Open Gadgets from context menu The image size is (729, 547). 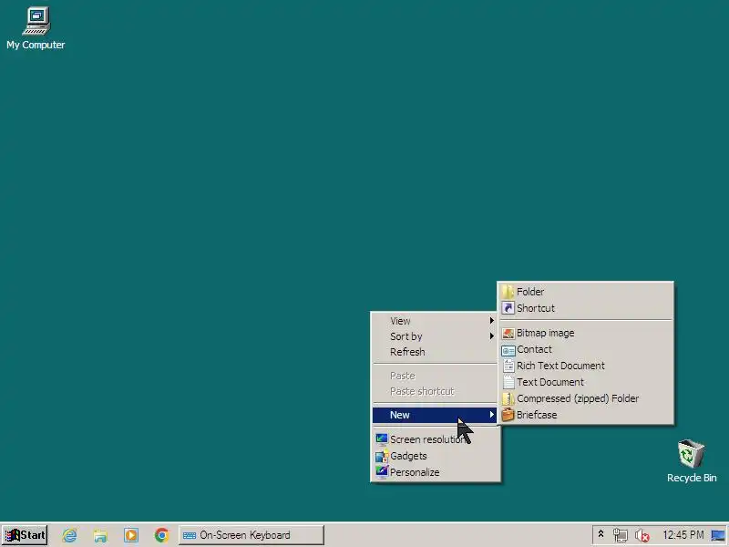(436, 456)
